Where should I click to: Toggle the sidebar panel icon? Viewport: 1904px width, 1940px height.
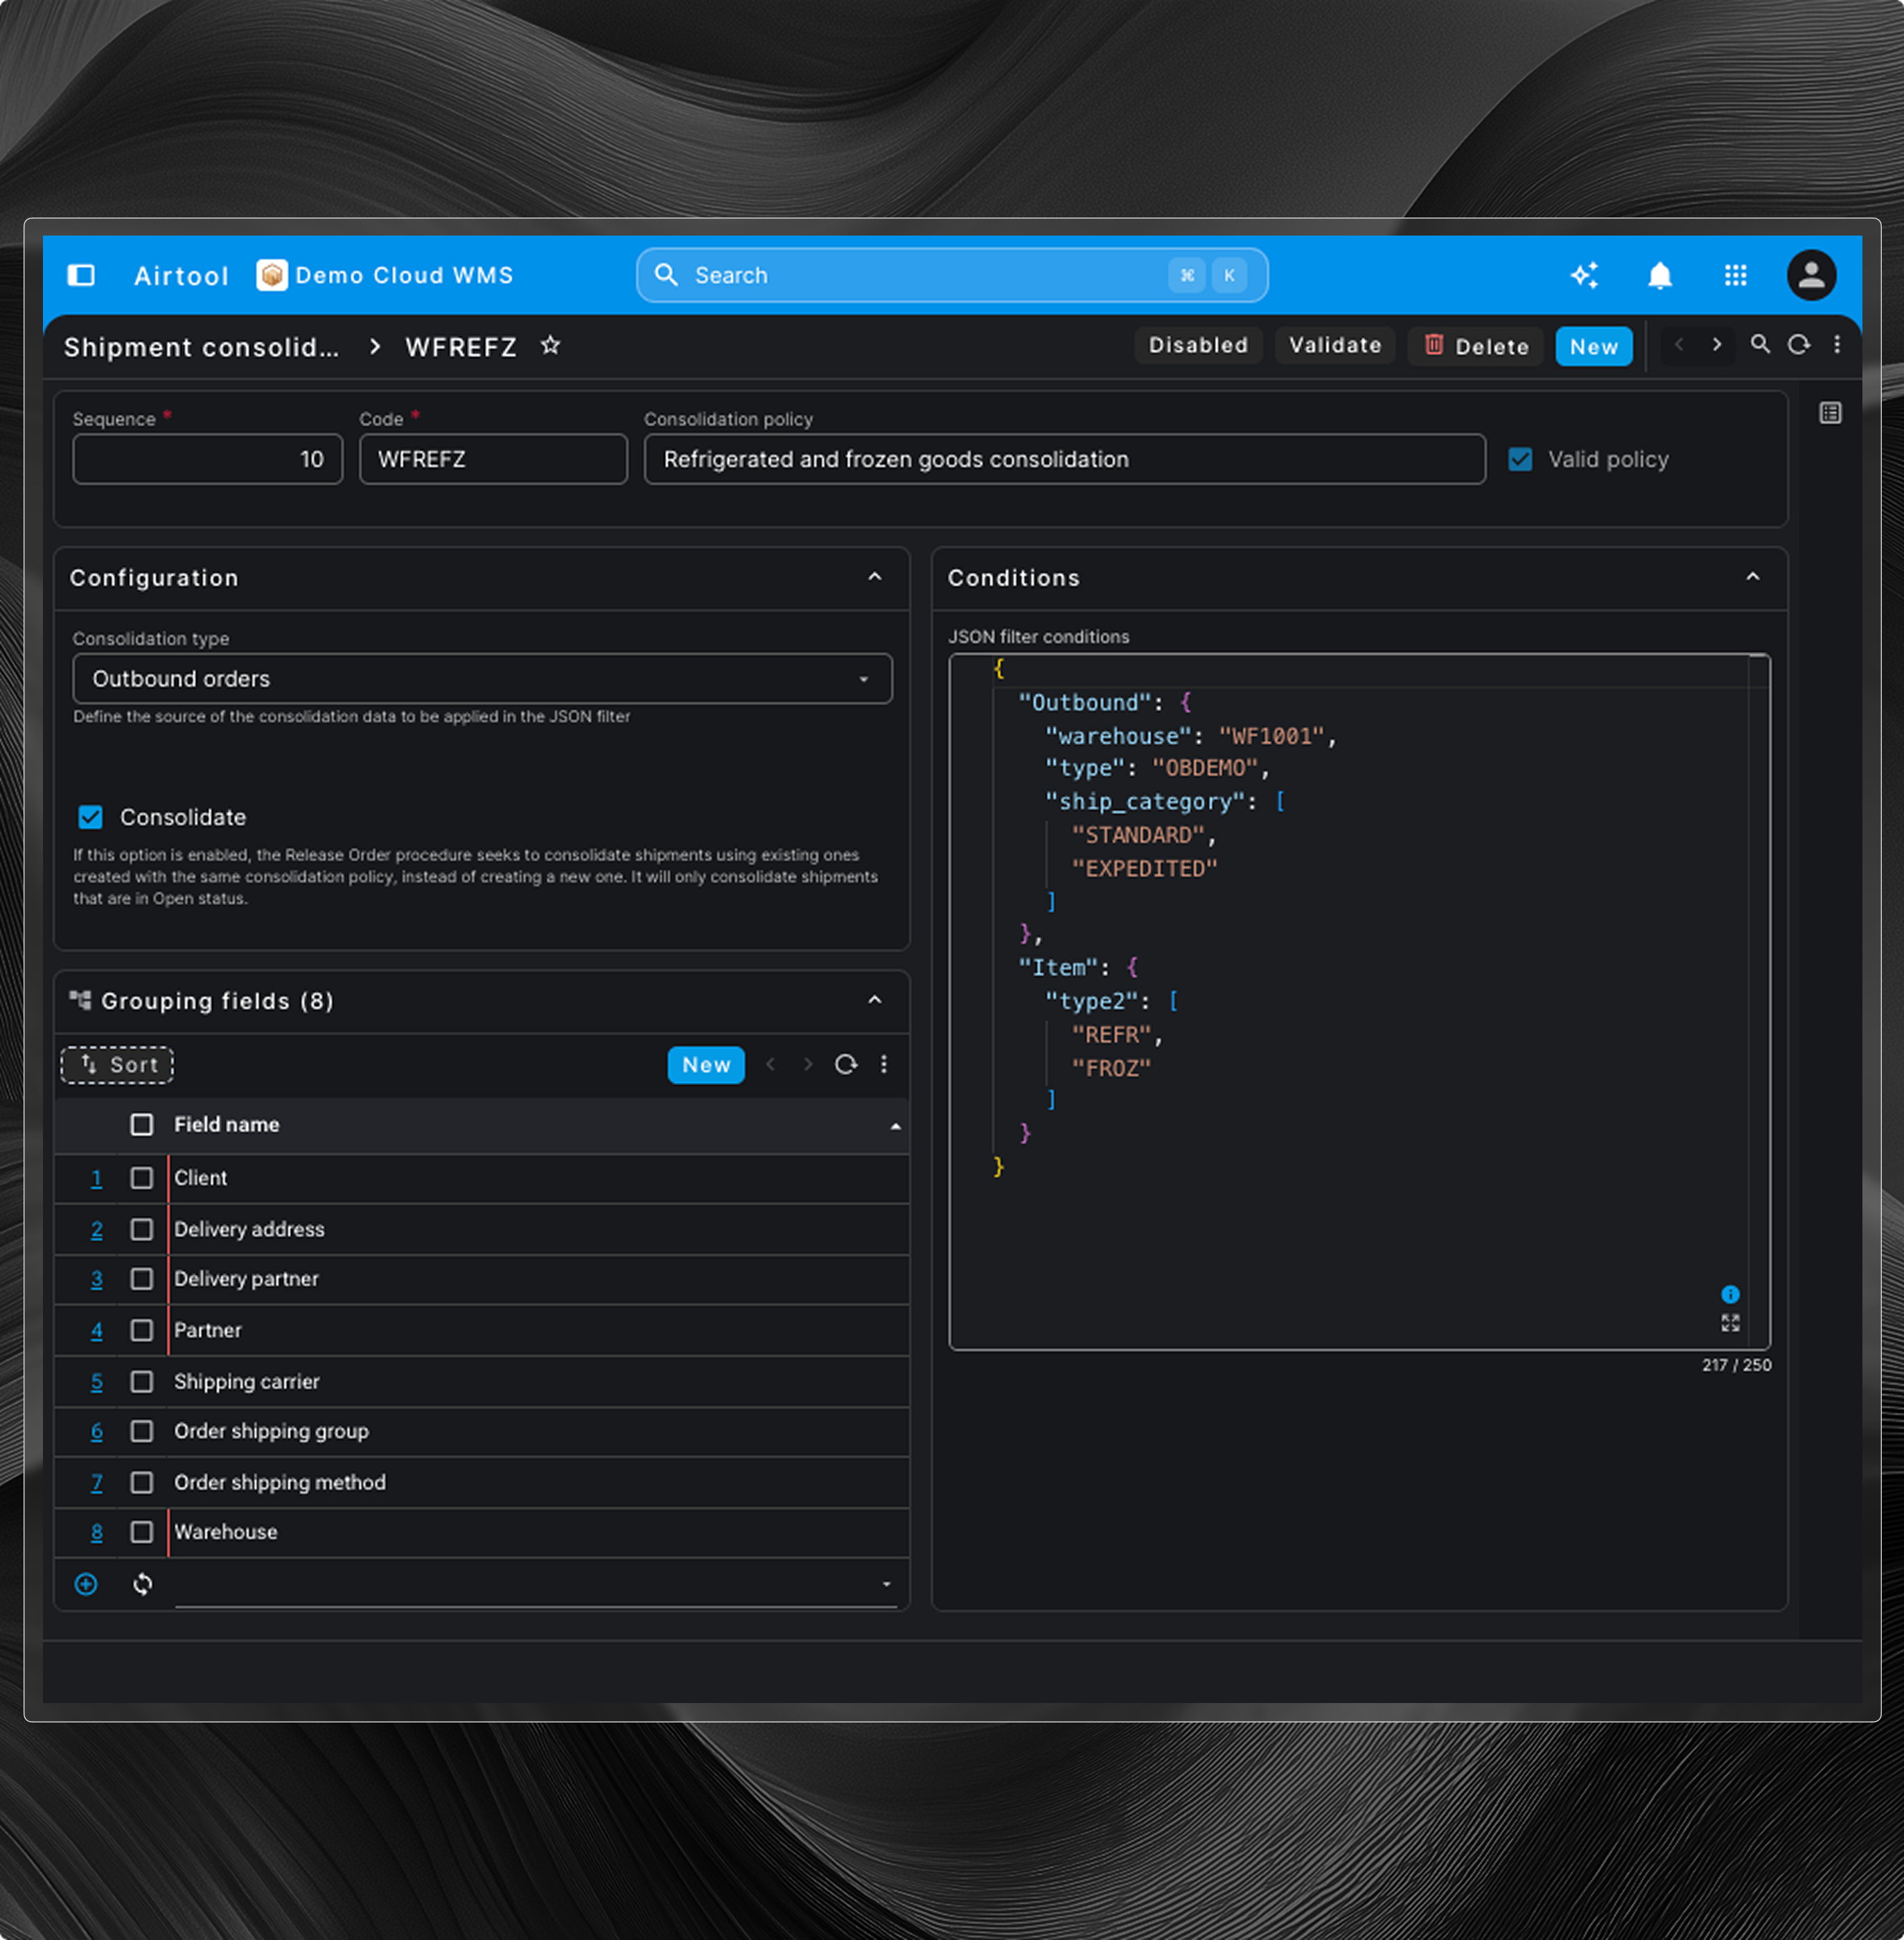[x=81, y=275]
